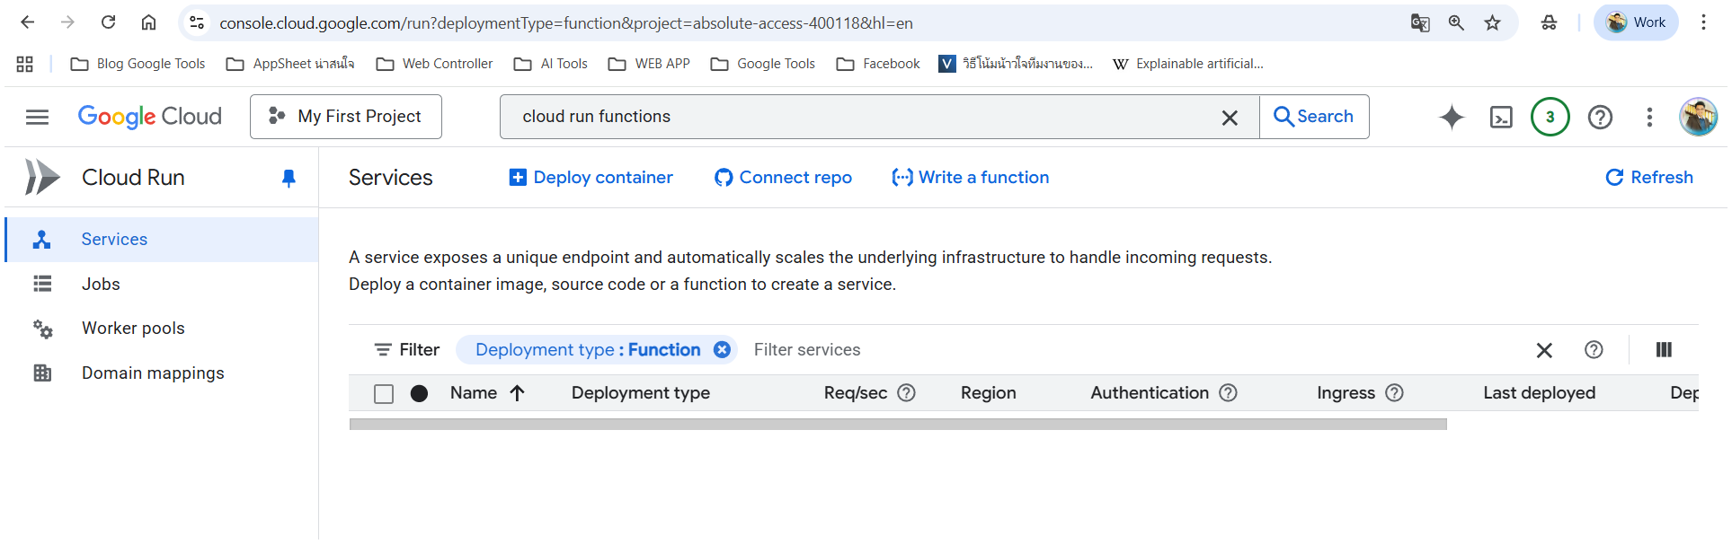This screenshot has height=544, width=1732.
Task: Click the Last deployed column header
Action: [x=1539, y=393]
